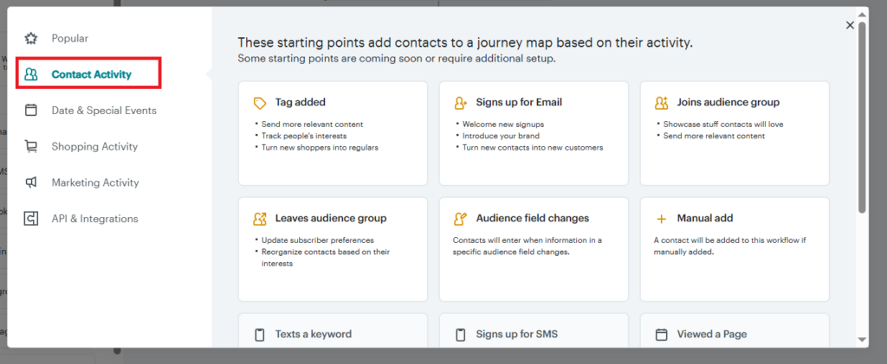Screen dimensions: 887x364
Task: Switch to Shopping Activity category
Action: [94, 147]
